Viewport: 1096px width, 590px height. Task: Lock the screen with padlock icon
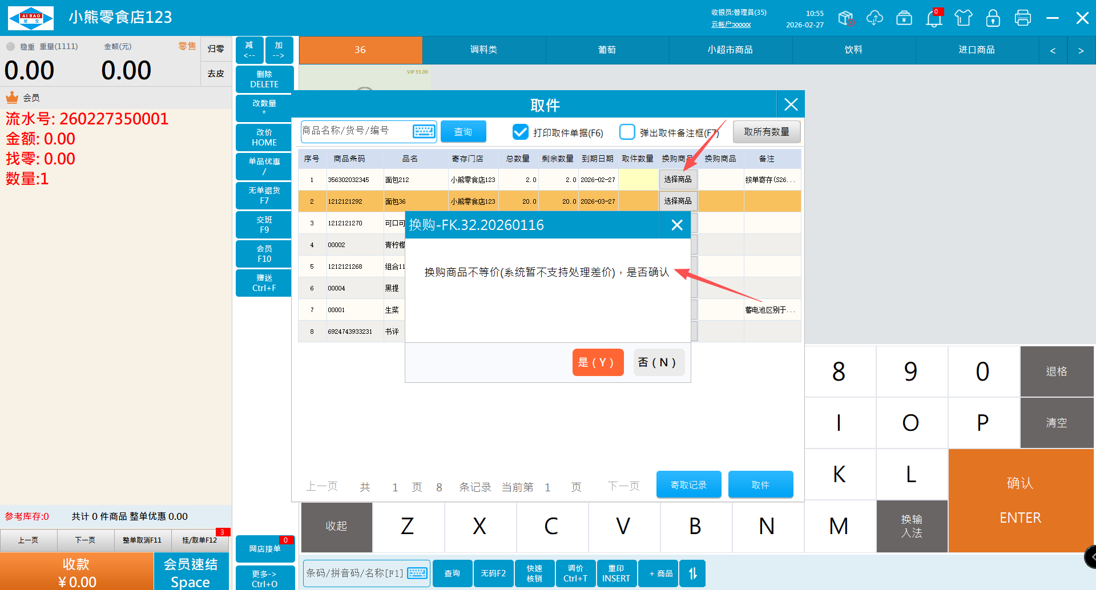click(993, 18)
